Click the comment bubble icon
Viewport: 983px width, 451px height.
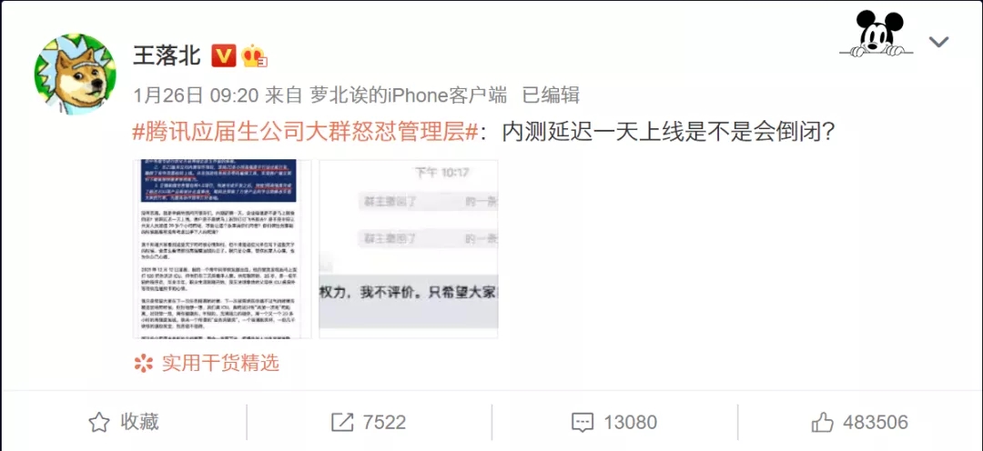583,423
